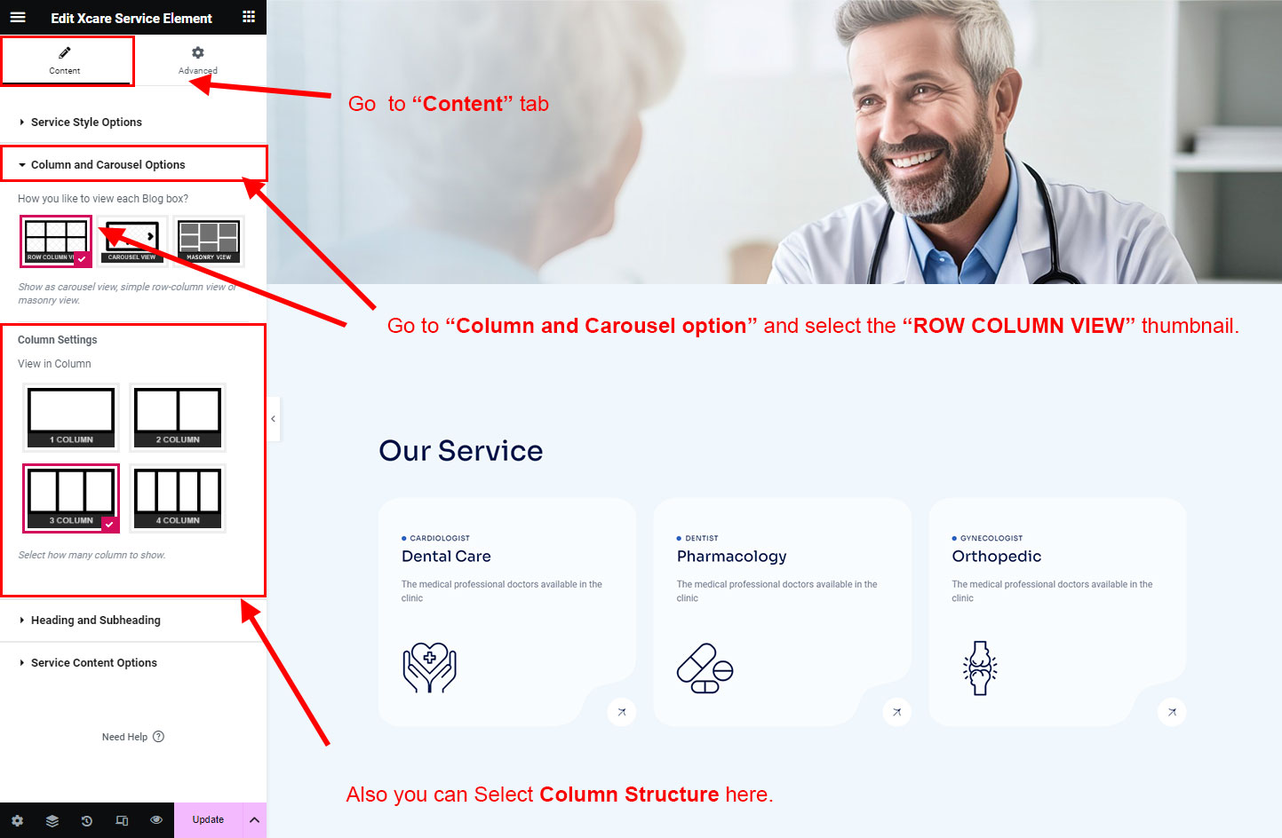The image size is (1282, 838).
Task: Select the Row Column View thumbnail
Action: point(56,241)
